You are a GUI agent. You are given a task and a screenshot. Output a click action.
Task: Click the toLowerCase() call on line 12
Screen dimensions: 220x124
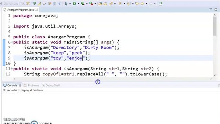click(147, 74)
